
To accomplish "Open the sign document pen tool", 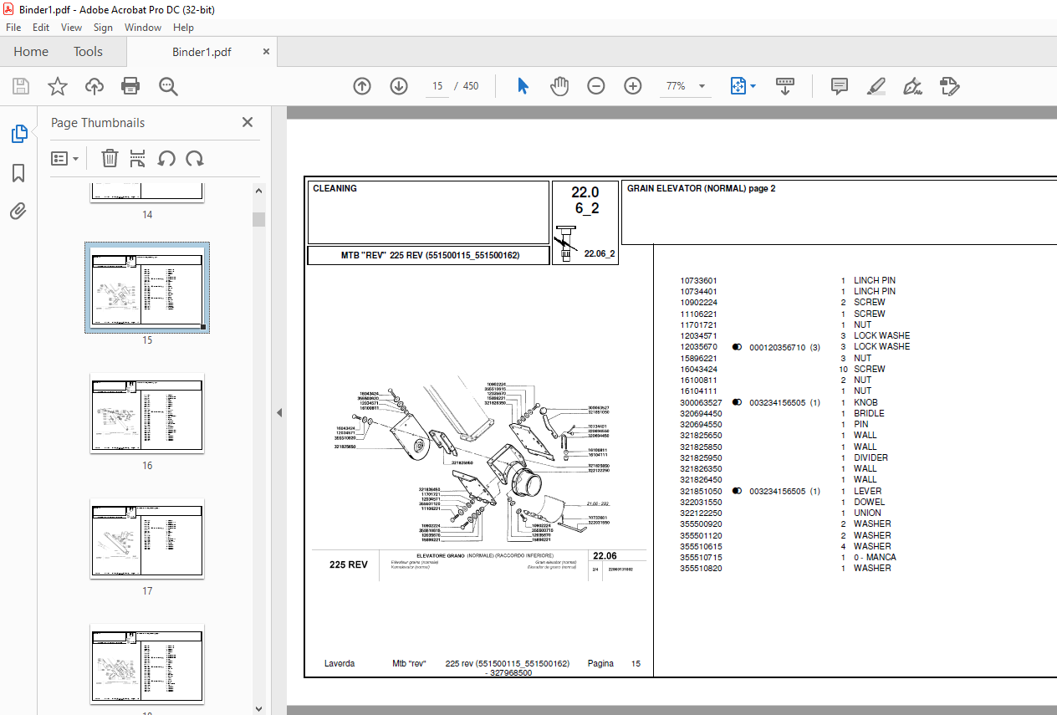I will point(912,86).
